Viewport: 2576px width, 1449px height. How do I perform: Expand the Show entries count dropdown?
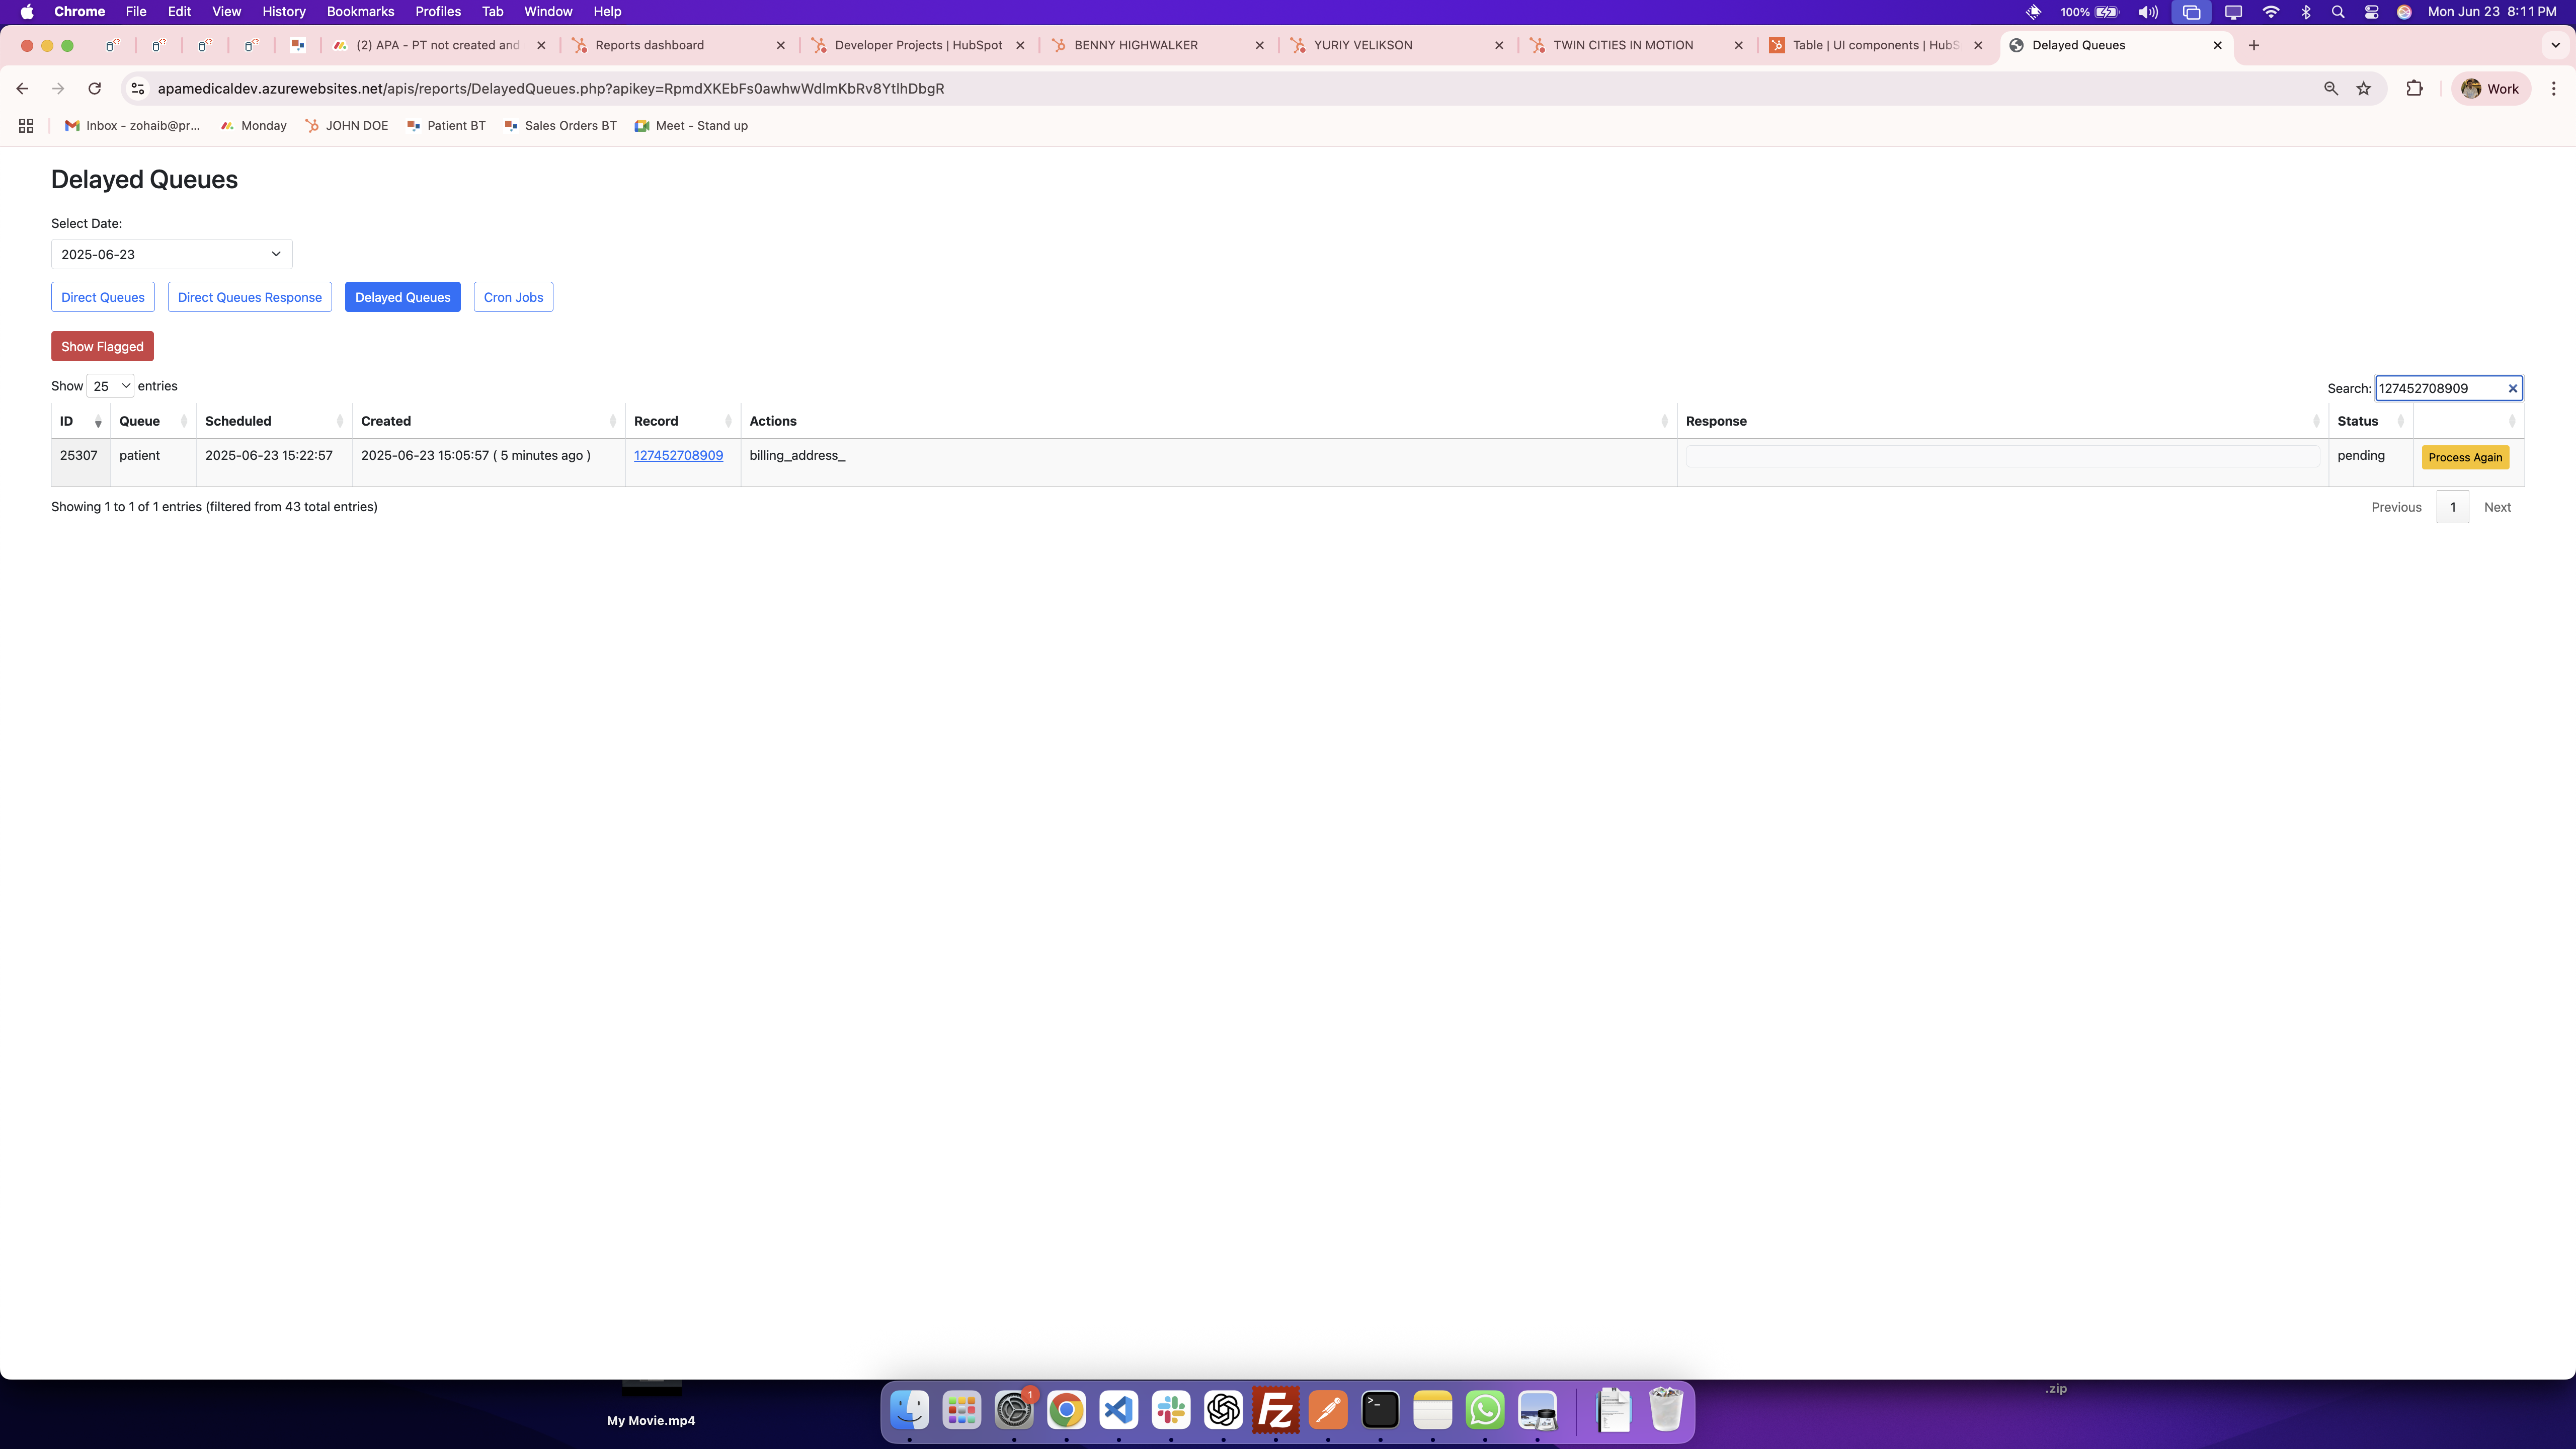click(x=110, y=386)
